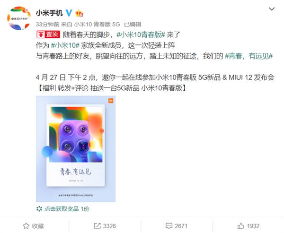This screenshot has width=284, height=233.
Task: Click 点击获取奖品 1份 prize link
Action: point(67,209)
